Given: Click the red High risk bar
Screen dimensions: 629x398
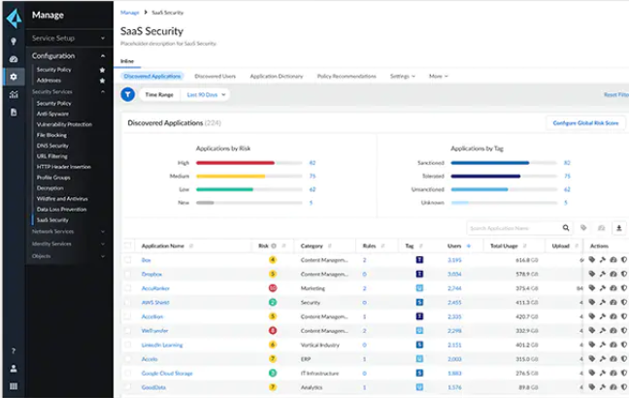Looking at the screenshot, I should click(235, 163).
